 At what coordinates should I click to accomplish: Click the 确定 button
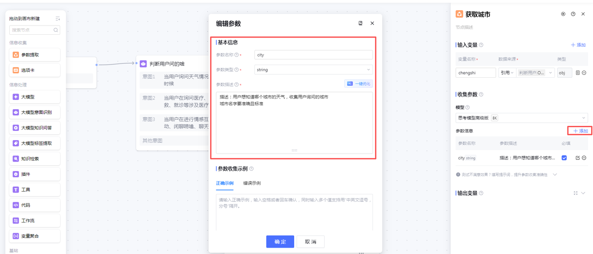click(x=280, y=242)
